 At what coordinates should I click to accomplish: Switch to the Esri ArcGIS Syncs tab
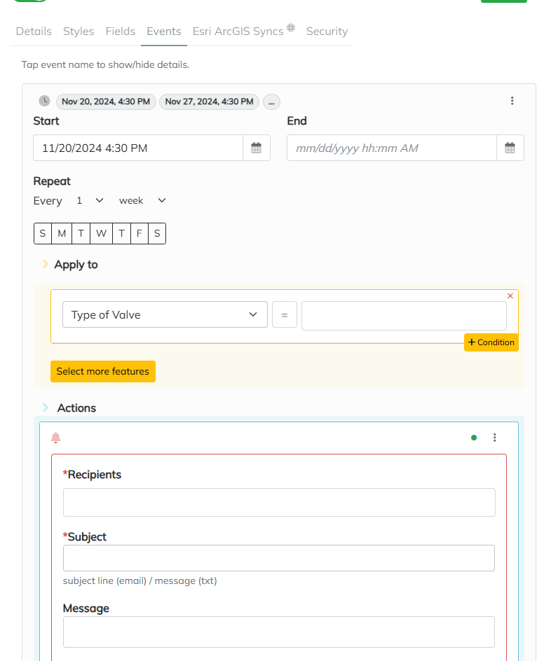(x=238, y=31)
